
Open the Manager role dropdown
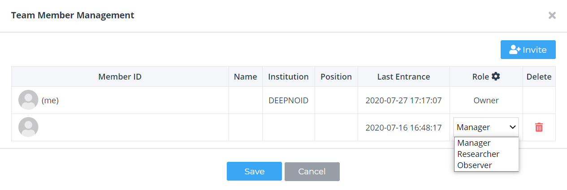coord(486,127)
